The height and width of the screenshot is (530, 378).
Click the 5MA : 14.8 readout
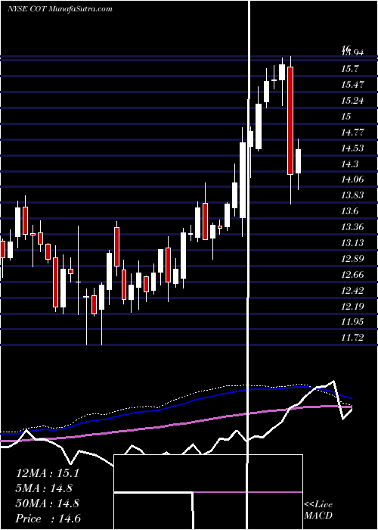pos(44,488)
